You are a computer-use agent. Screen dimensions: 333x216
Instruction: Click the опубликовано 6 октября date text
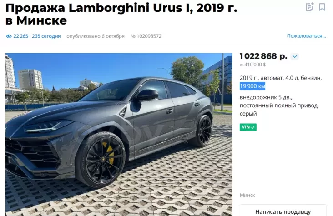96,36
